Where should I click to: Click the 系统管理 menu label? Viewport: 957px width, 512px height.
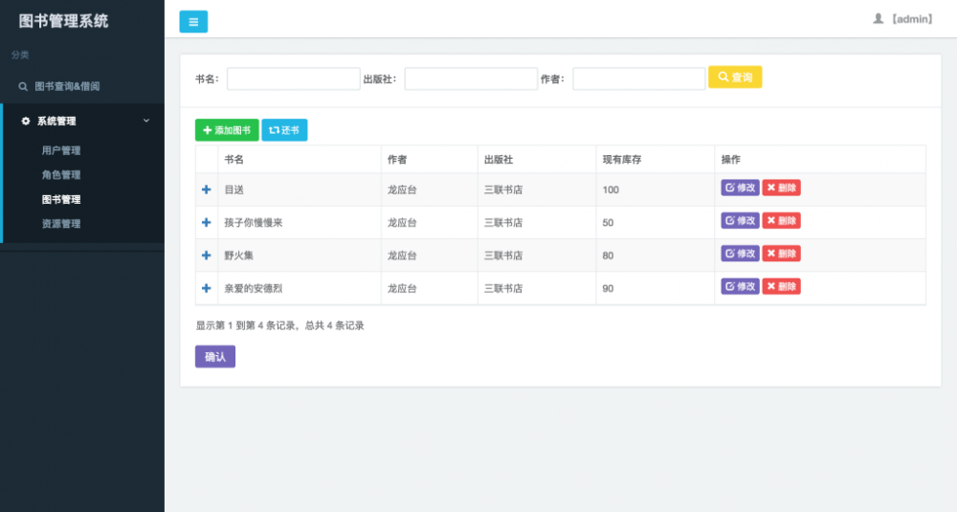pos(56,121)
